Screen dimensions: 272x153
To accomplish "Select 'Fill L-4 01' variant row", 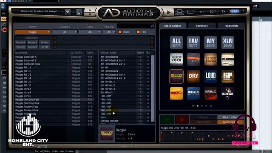I will pos(125,96).
